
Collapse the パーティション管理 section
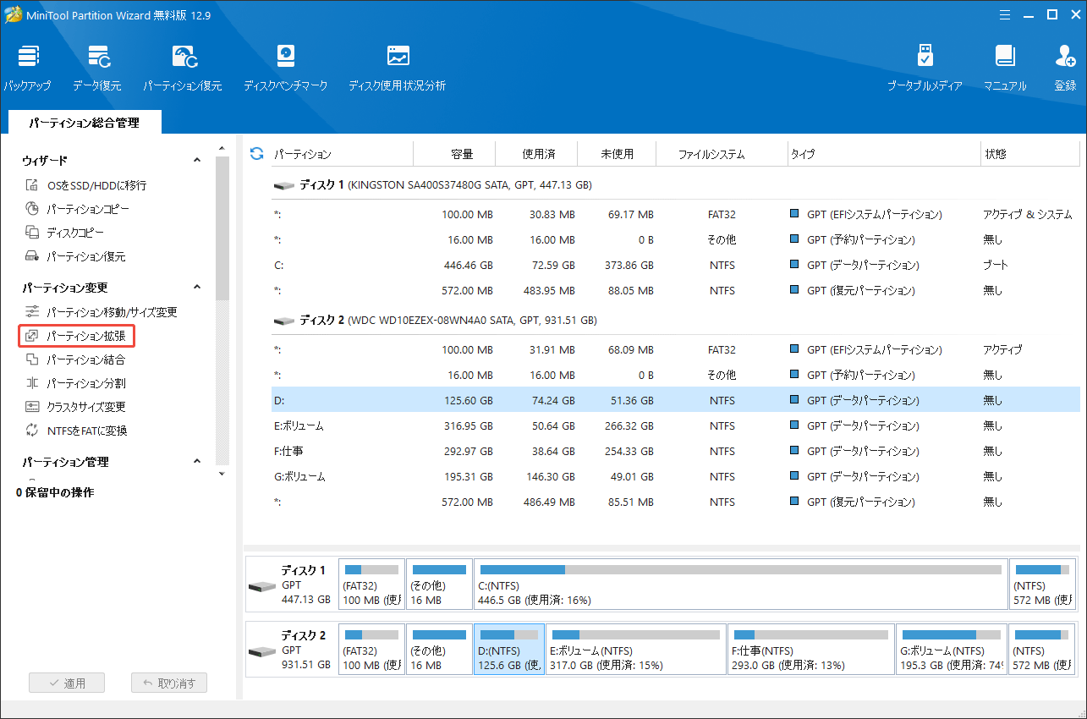click(x=197, y=462)
